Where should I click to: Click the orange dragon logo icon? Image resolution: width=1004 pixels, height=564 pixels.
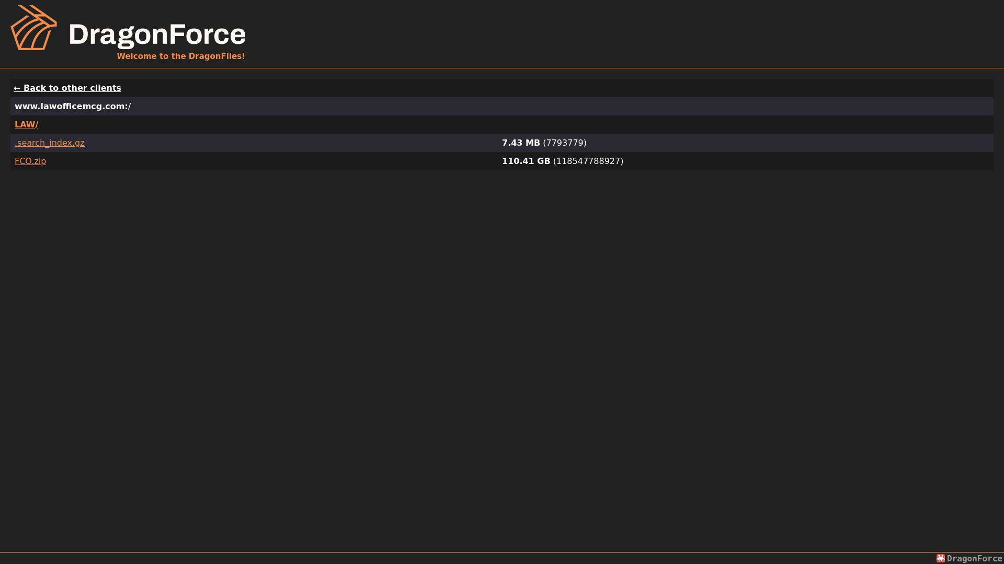click(34, 28)
